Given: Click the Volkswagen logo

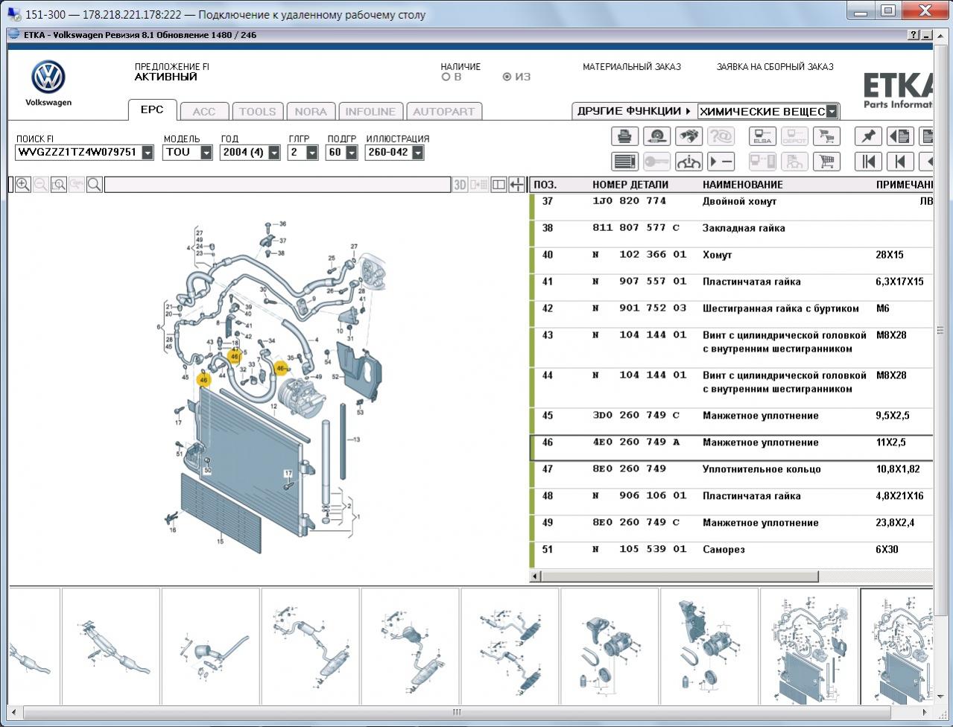Looking at the screenshot, I should click(48, 78).
